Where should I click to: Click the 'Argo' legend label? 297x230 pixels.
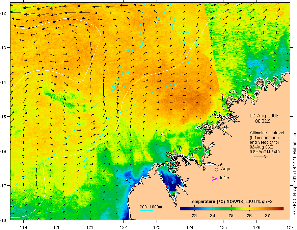[x=225, y=169]
